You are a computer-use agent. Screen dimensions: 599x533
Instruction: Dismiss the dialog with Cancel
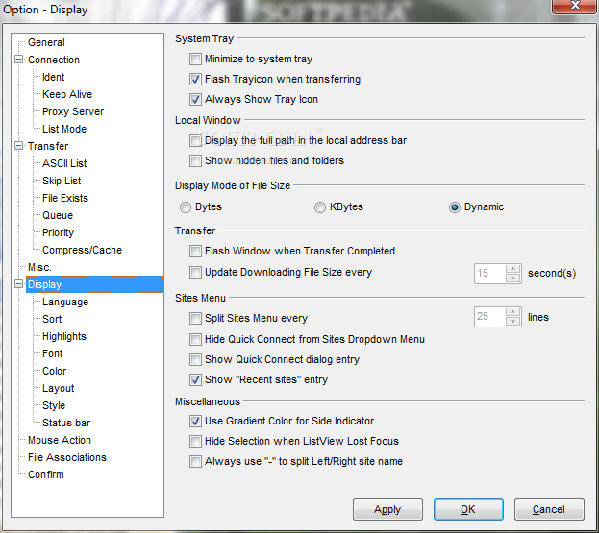point(549,509)
